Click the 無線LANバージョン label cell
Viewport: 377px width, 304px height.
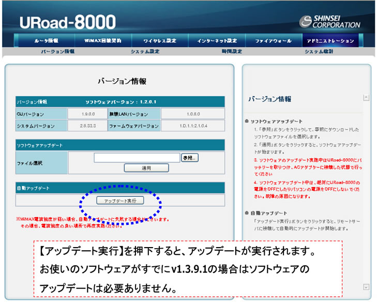134,114
